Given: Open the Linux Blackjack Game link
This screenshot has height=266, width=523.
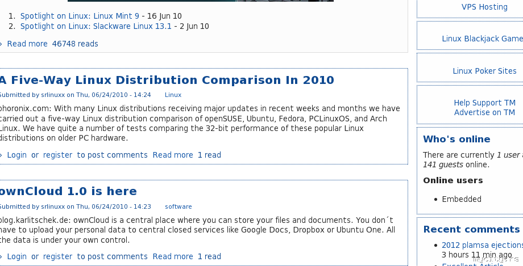Looking at the screenshot, I should (x=482, y=39).
